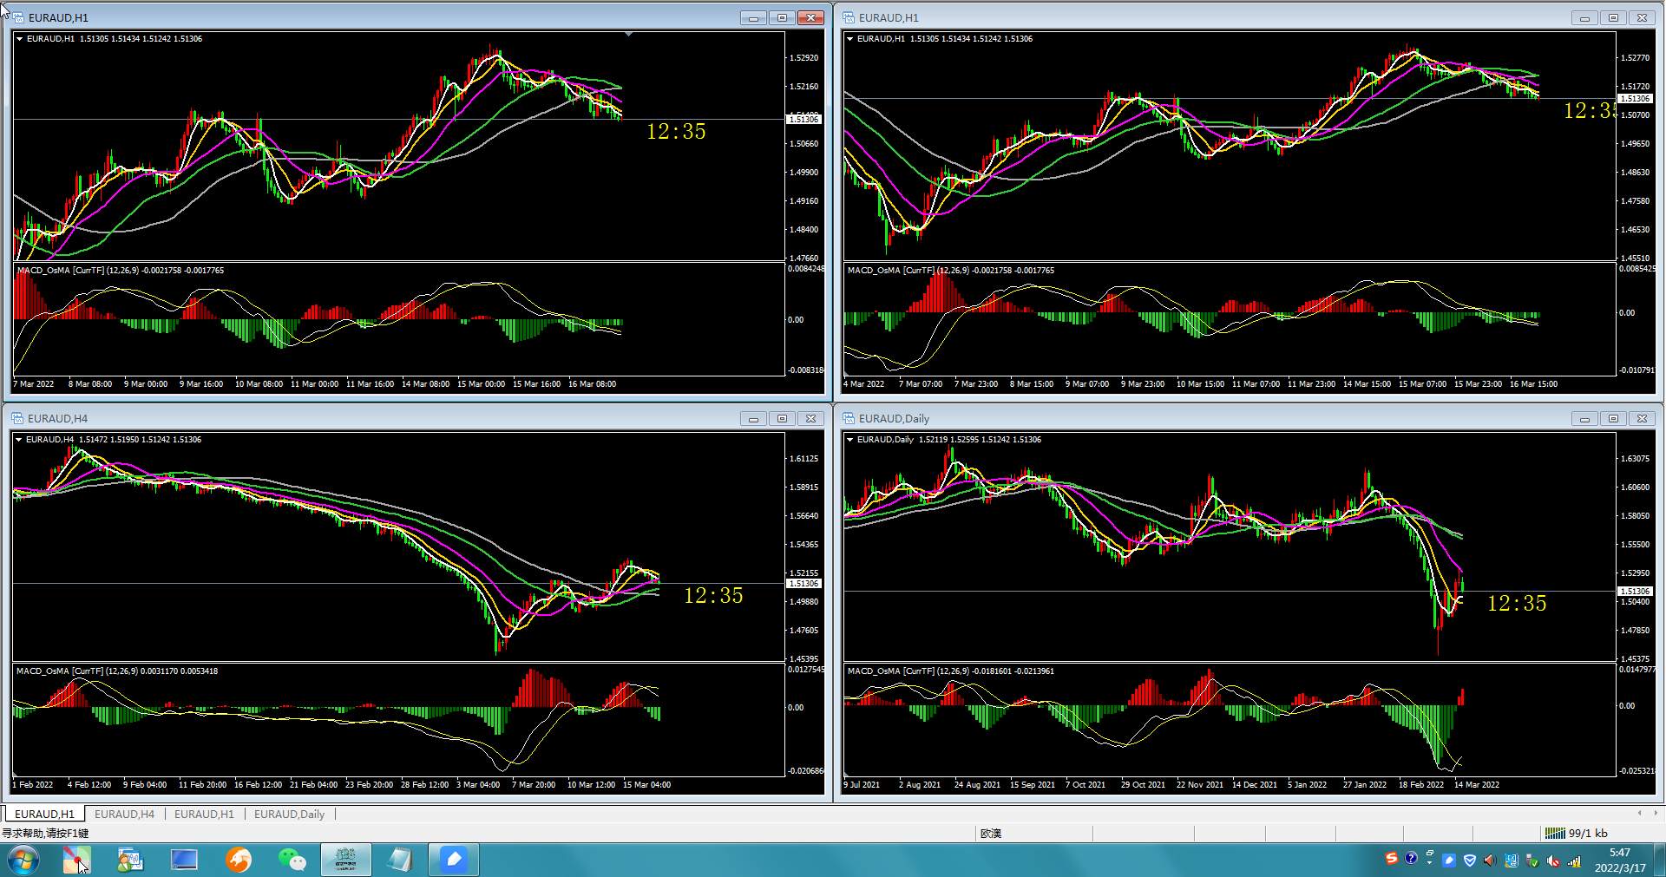Minimize the EURAUD,H4 chart window
This screenshot has height=877, width=1666.
pos(753,418)
